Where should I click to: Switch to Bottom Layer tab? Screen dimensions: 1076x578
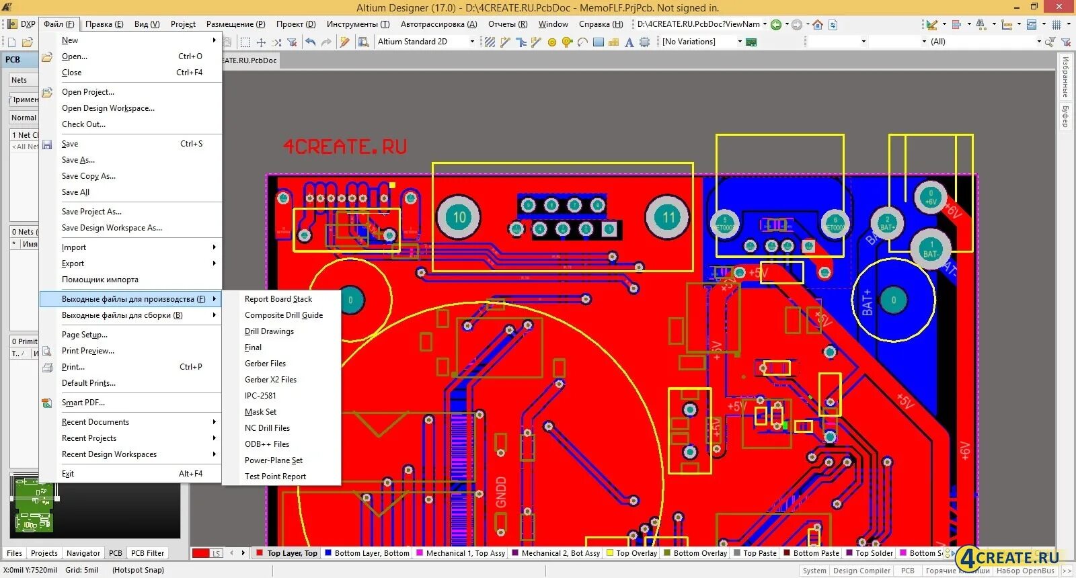tap(367, 553)
